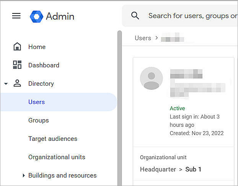
Task: Open Buildings and resources section
Action: pos(62,175)
